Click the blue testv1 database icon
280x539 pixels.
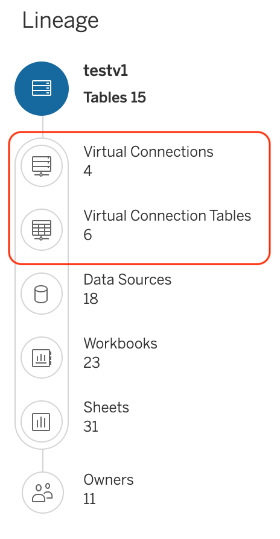pos(42,89)
